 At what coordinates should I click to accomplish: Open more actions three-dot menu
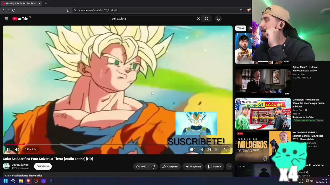pyautogui.click(x=229, y=166)
